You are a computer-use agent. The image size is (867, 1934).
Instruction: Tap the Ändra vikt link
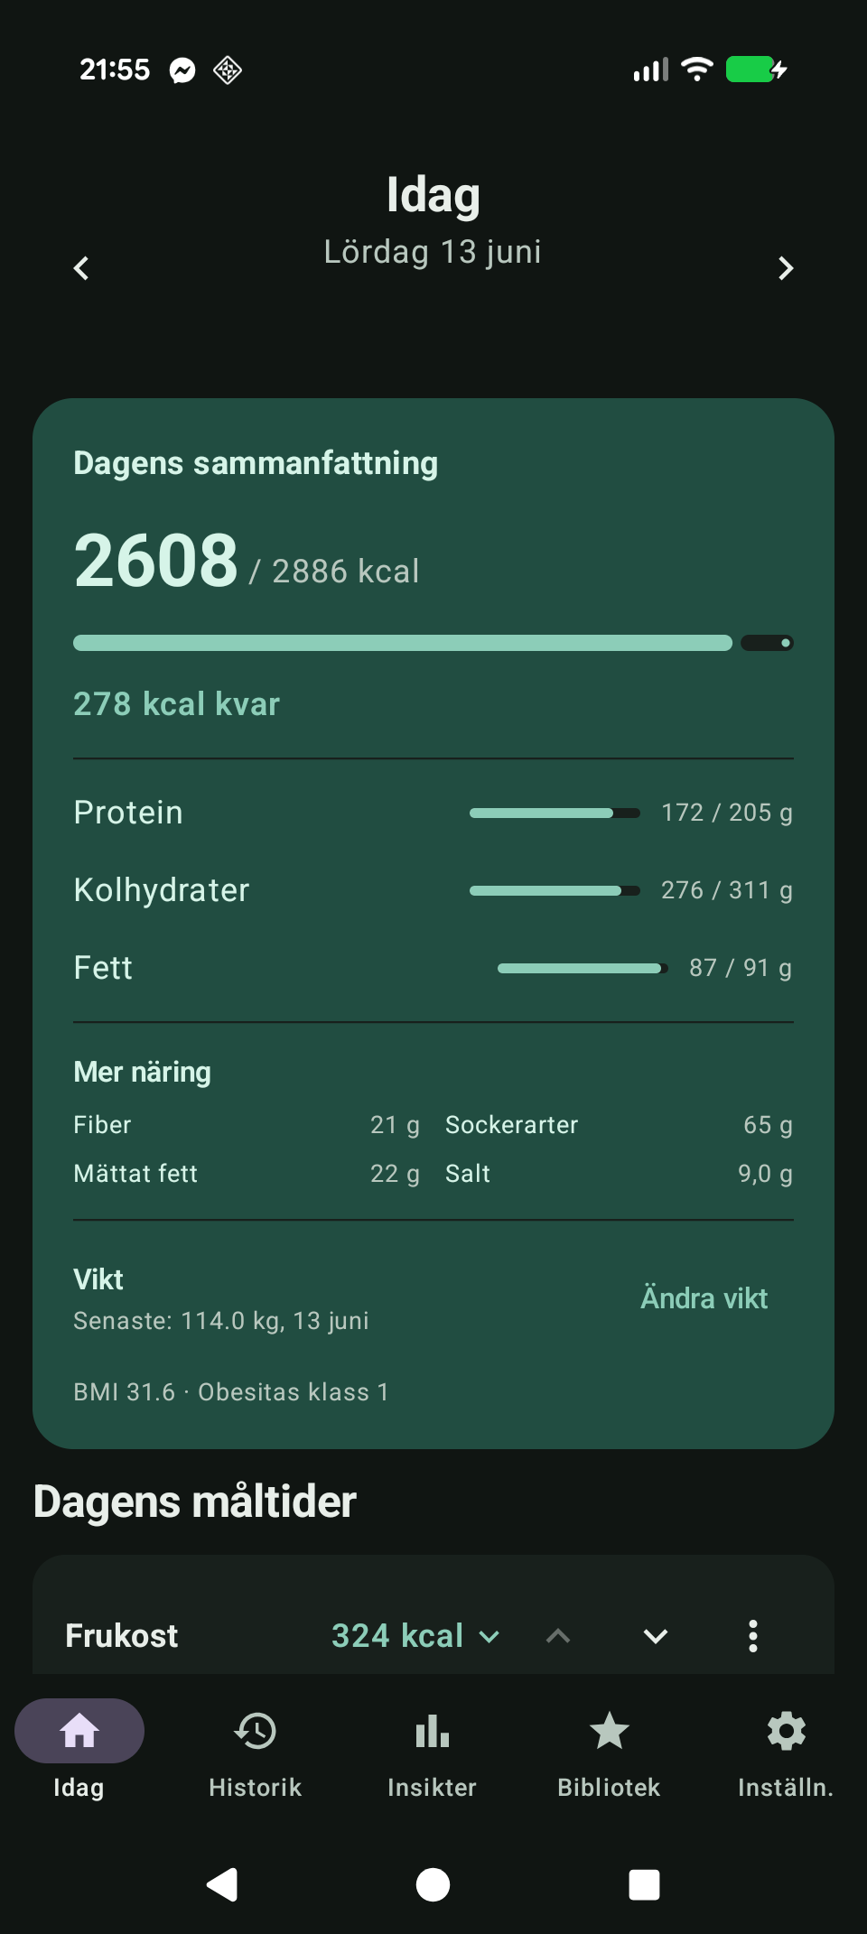704,1298
